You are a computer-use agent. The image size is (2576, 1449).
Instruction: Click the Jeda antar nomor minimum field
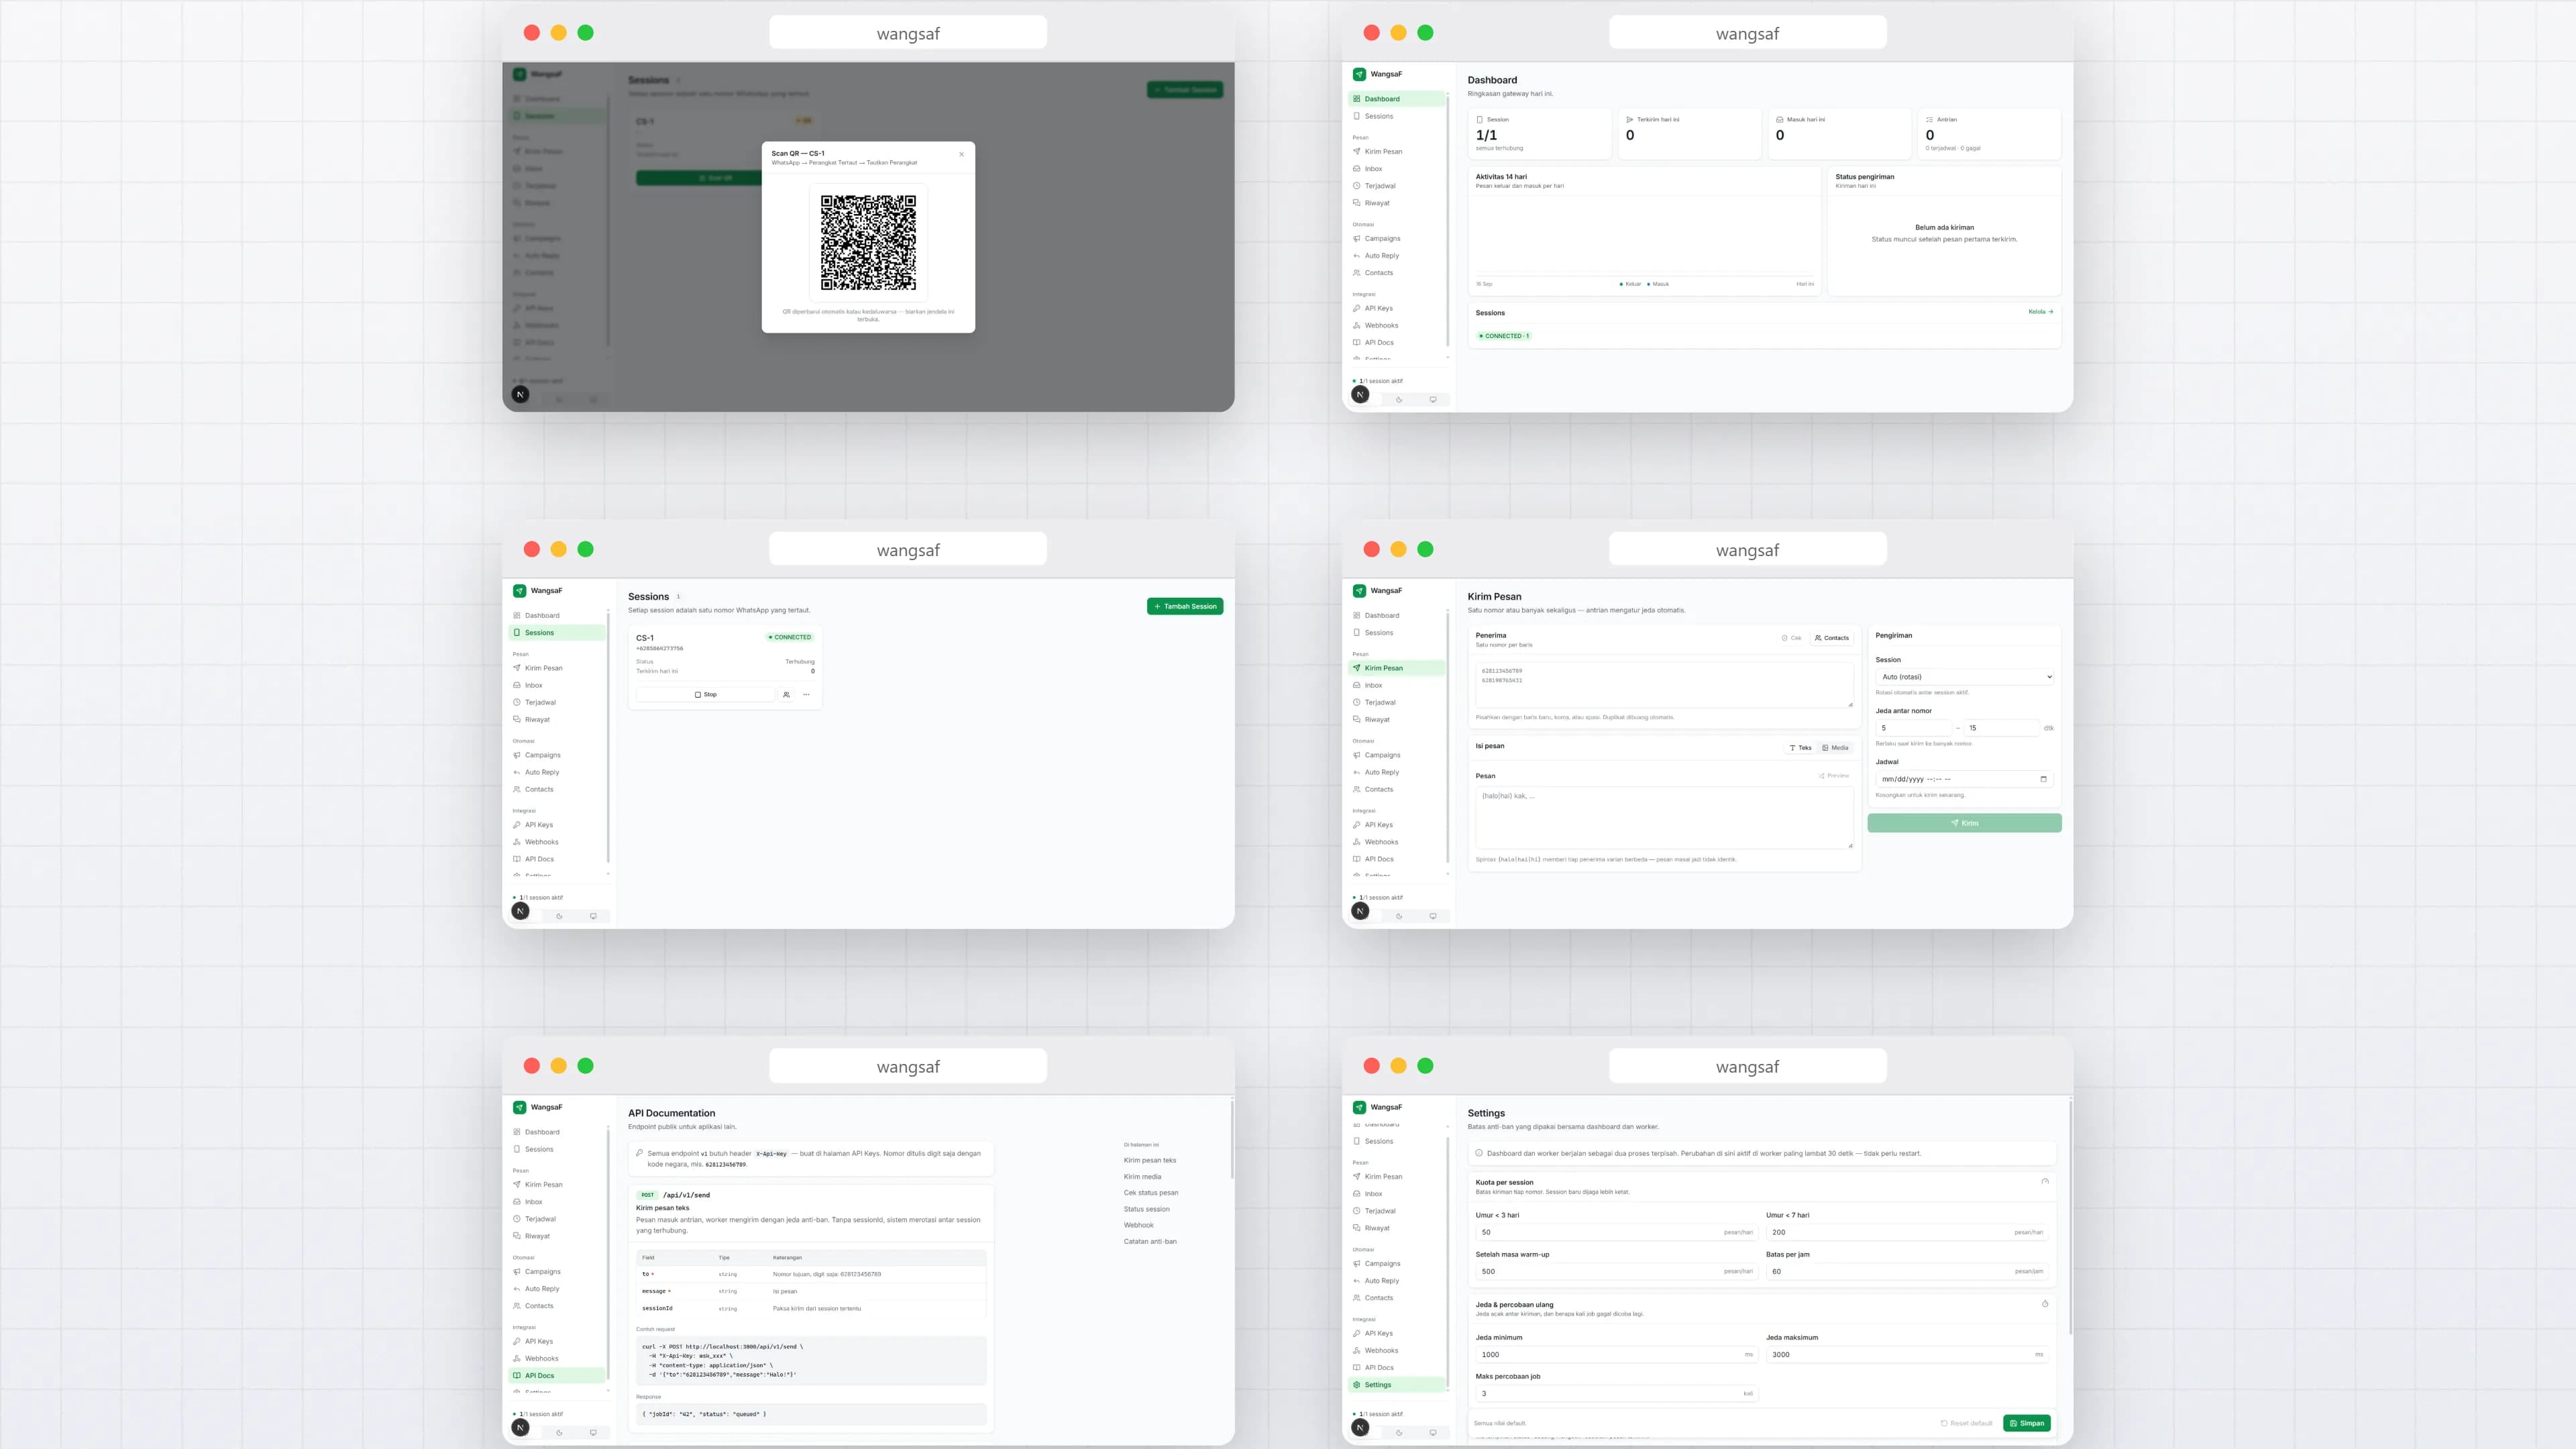pos(1914,728)
